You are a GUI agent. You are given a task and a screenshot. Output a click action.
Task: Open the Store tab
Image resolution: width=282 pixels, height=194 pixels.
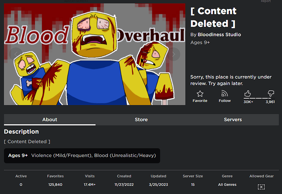(141, 119)
